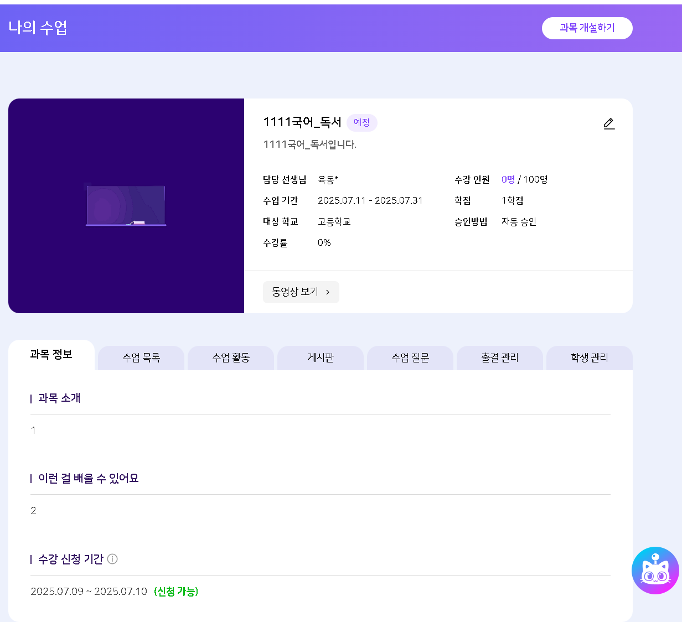Click the 예정 status badge

coord(362,123)
